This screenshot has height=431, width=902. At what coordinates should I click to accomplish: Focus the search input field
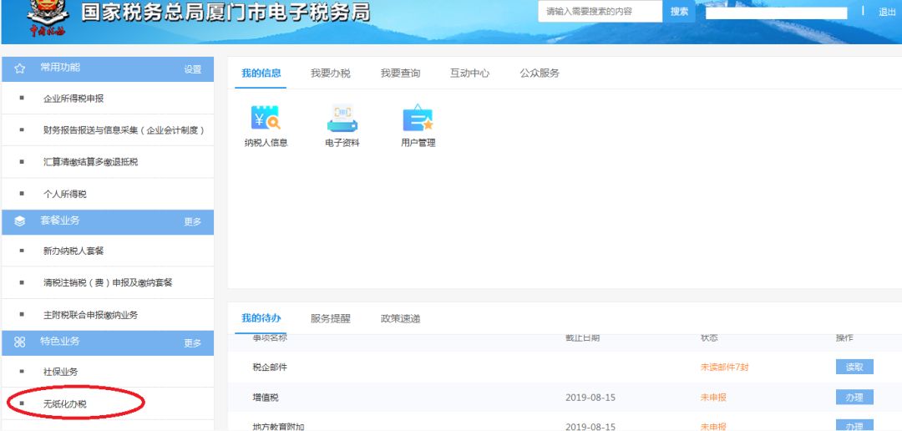pos(600,12)
